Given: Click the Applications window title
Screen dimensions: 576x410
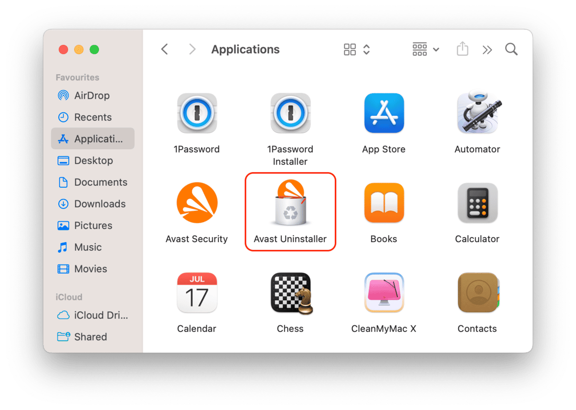Looking at the screenshot, I should 245,49.
